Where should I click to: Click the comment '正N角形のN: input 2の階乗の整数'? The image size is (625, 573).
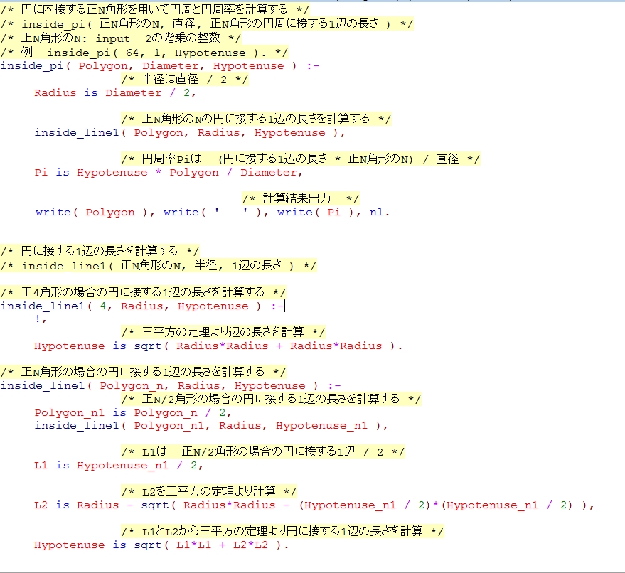[x=121, y=38]
